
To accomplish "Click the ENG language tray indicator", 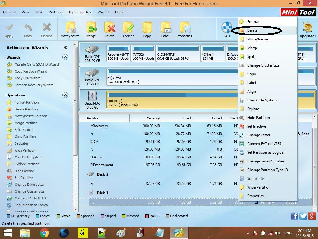I will coord(288,233).
